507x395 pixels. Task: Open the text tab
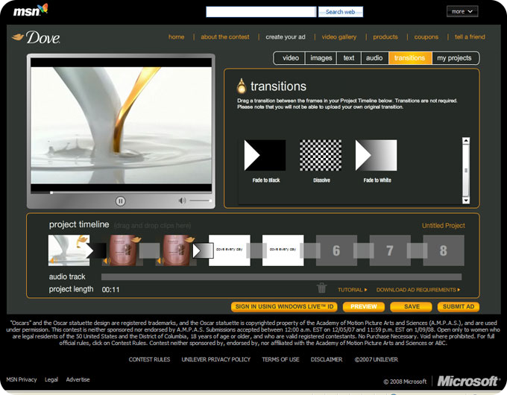(x=349, y=58)
